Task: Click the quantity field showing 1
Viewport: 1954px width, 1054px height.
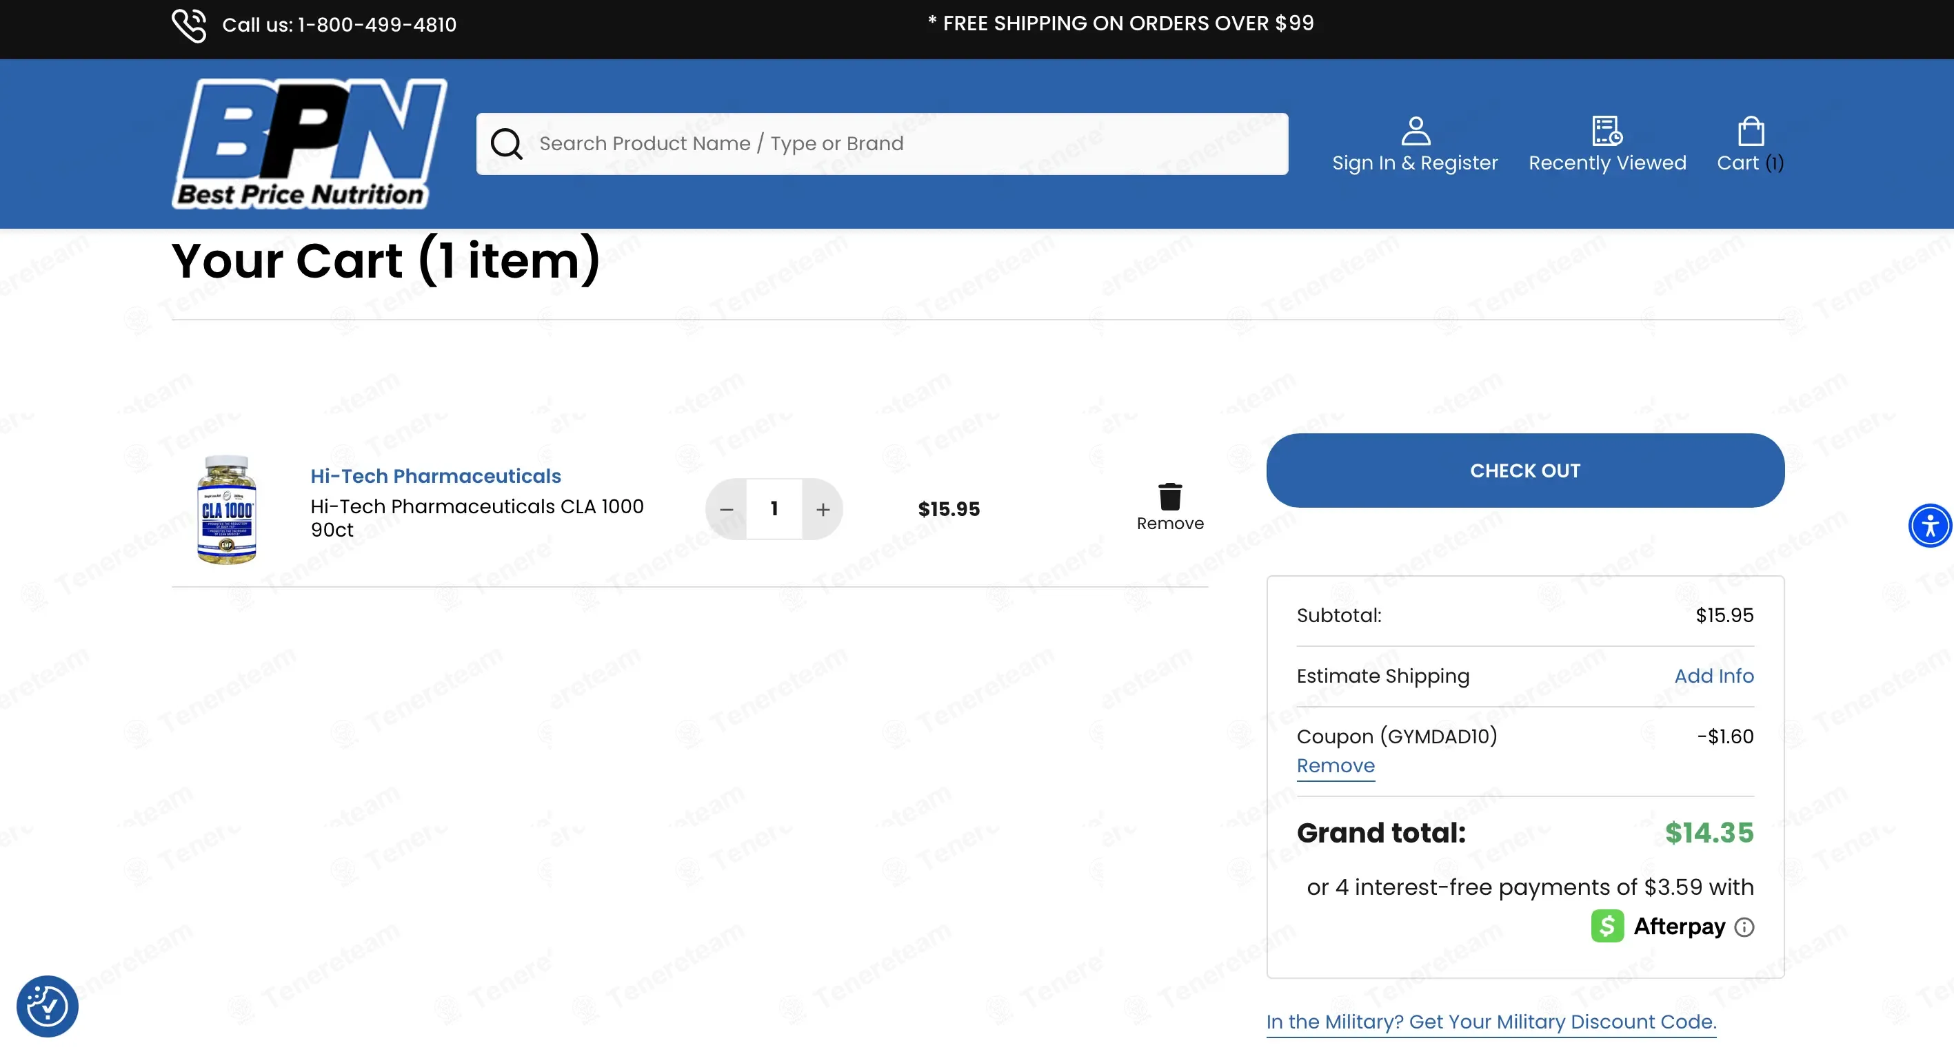Action: coord(774,509)
